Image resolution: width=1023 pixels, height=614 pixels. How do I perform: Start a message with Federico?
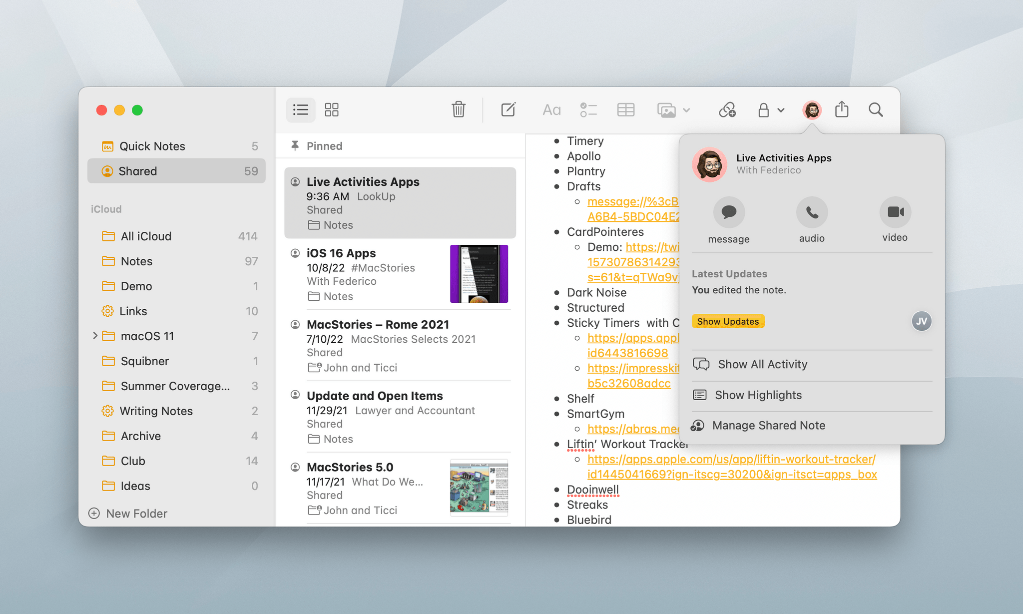point(729,212)
